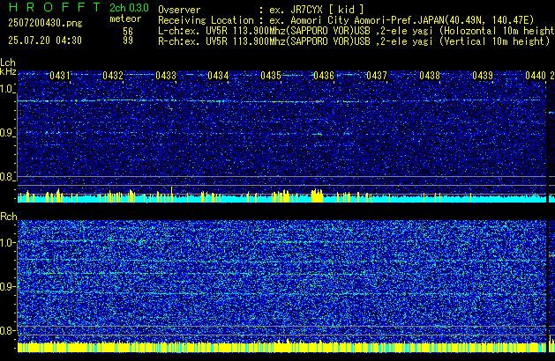Click the Rch yellow signal level bar

coord(281,347)
